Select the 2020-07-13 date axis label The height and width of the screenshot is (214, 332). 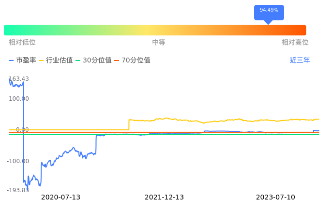[x=60, y=198]
